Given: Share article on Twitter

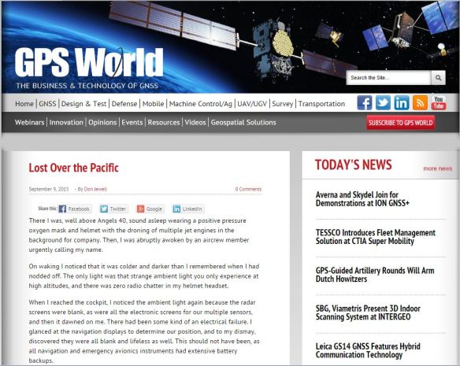Looking at the screenshot, I should tap(113, 209).
